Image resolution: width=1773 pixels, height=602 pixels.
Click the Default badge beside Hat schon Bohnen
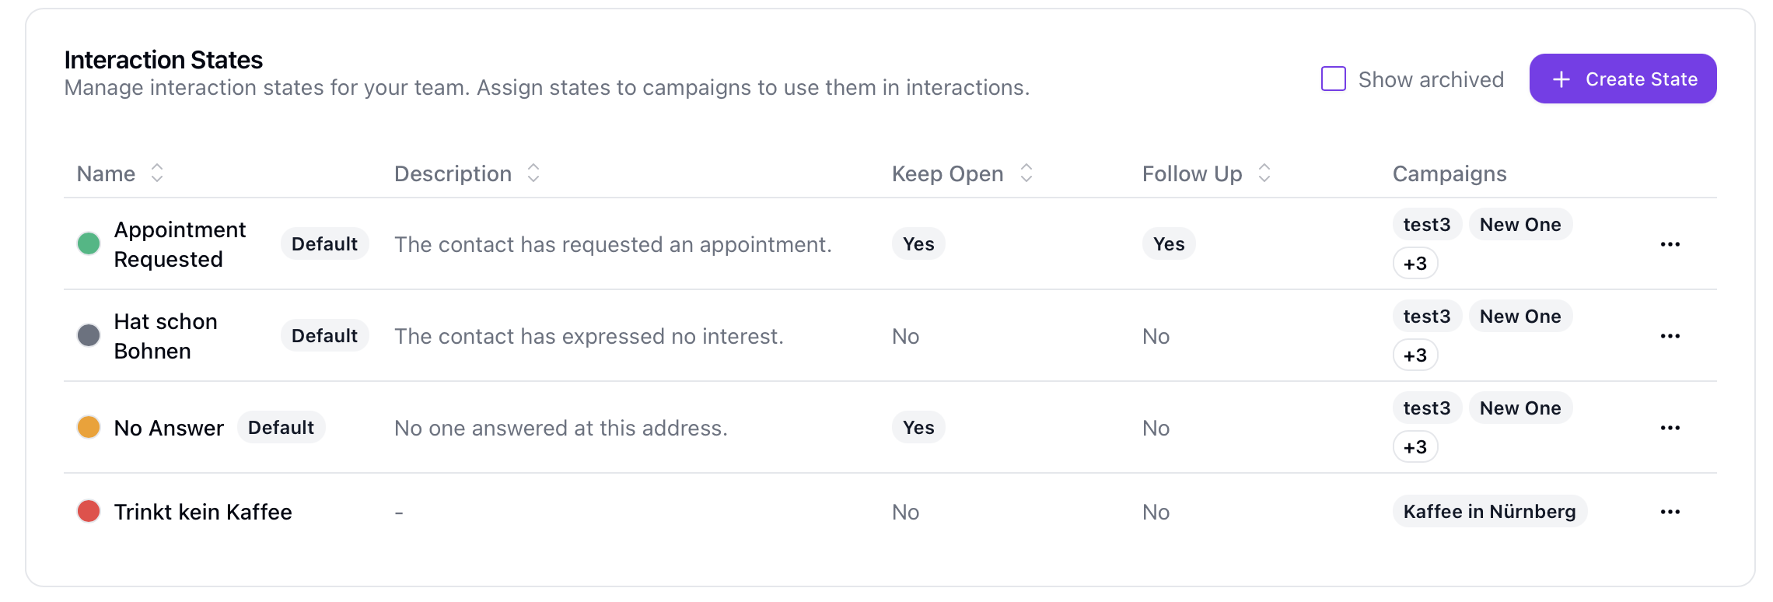point(324,336)
